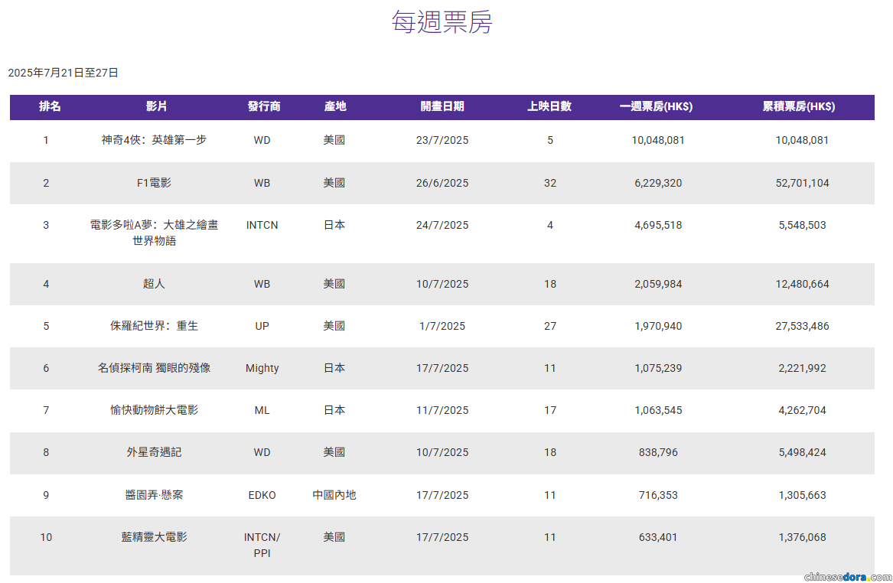Click the 排名 column header
Image resolution: width=893 pixels, height=583 pixels.
[x=51, y=107]
